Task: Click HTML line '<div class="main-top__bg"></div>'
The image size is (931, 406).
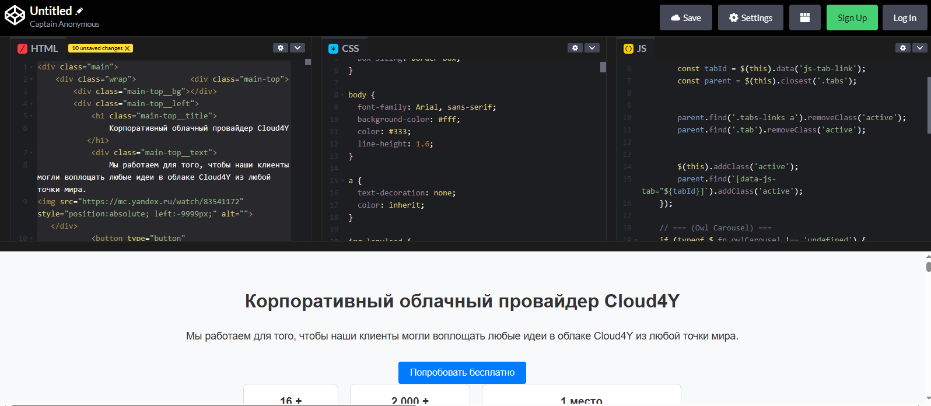Action: [x=145, y=92]
